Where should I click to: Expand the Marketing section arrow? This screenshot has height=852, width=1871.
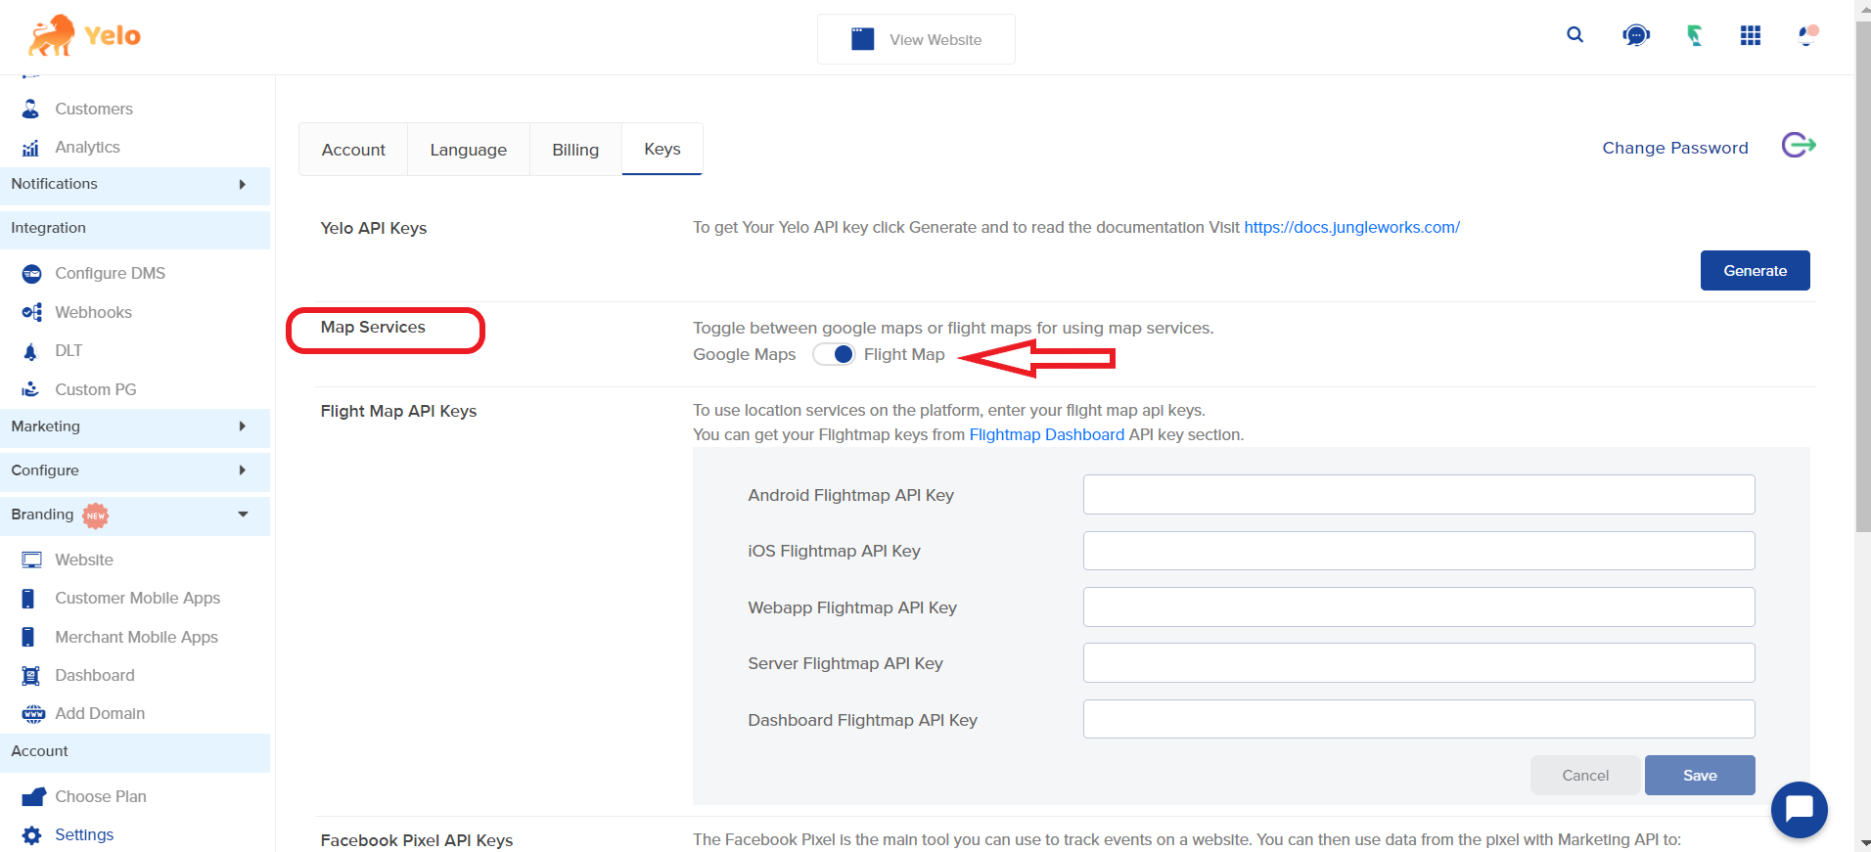[x=242, y=426]
